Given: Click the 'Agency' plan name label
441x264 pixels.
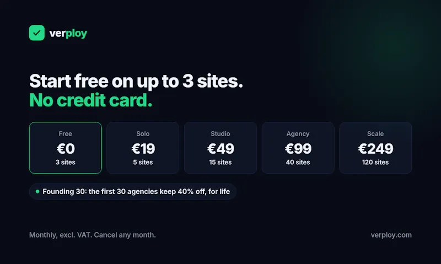Looking at the screenshot, I should pyautogui.click(x=298, y=134).
